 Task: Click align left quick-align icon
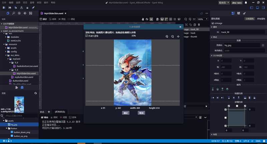[213, 98]
